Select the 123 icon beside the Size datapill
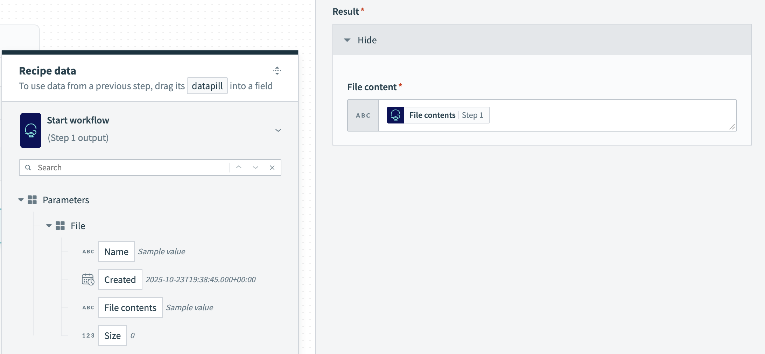The image size is (765, 354). pyautogui.click(x=88, y=335)
